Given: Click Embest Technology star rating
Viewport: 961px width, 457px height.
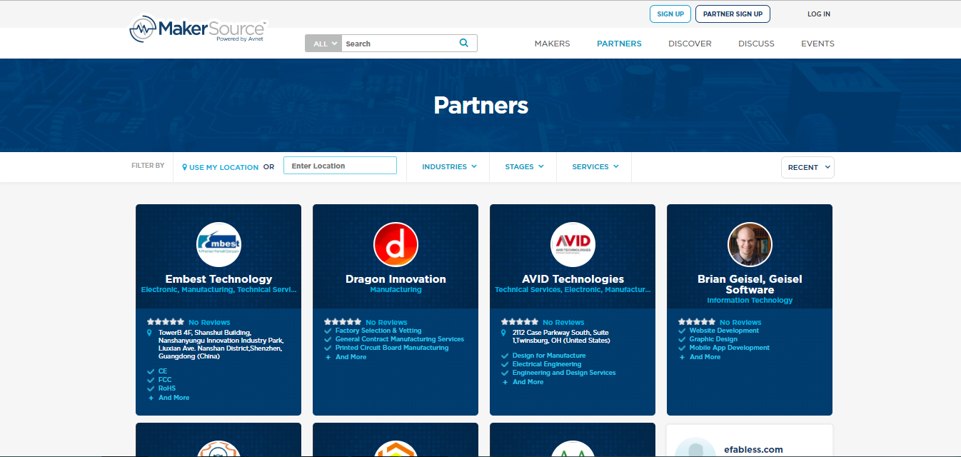Looking at the screenshot, I should point(166,322).
